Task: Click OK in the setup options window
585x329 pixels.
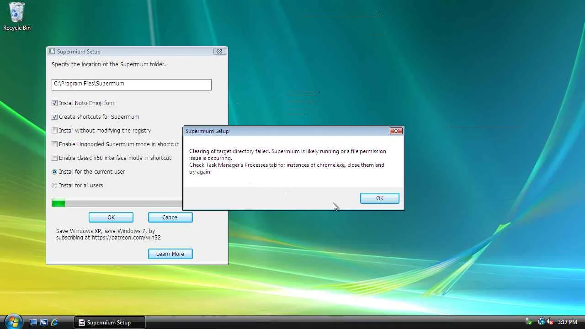Action: (111, 218)
